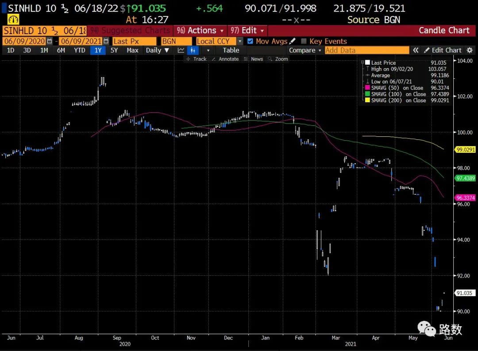Click the Mov Avgs pencil edit icon
The height and width of the screenshot is (351, 478).
[x=293, y=41]
